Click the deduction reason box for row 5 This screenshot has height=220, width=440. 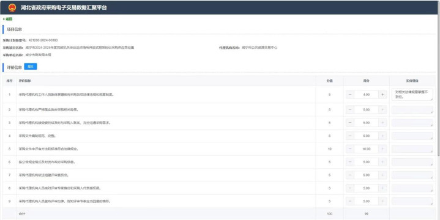[x=412, y=149]
